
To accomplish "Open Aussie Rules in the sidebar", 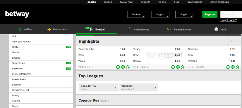I will click(x=41, y=79).
